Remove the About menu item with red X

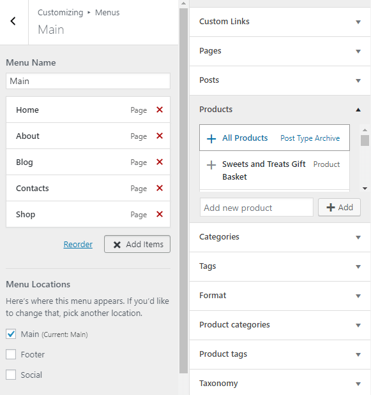pos(160,136)
